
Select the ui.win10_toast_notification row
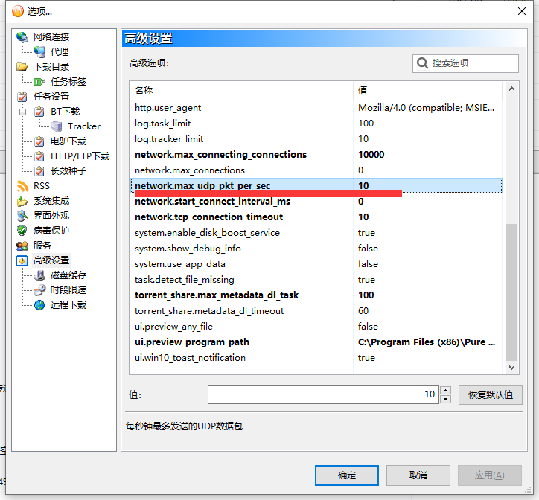pyautogui.click(x=316, y=358)
